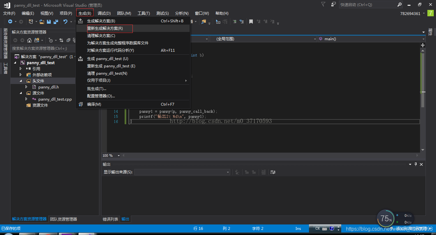Open the Solution Explorer view switch dropdown

(42, 41)
